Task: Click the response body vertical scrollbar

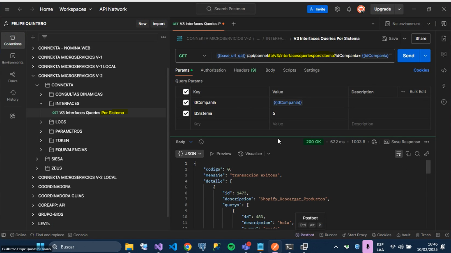Action: 428,167
